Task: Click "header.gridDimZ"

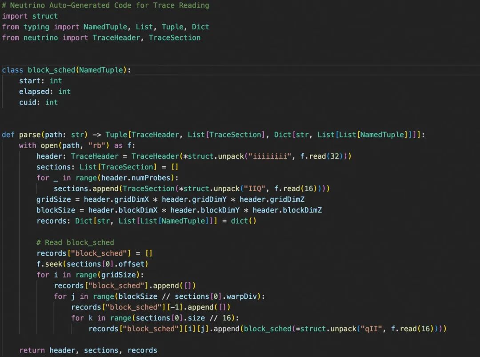Action: click(x=272, y=199)
